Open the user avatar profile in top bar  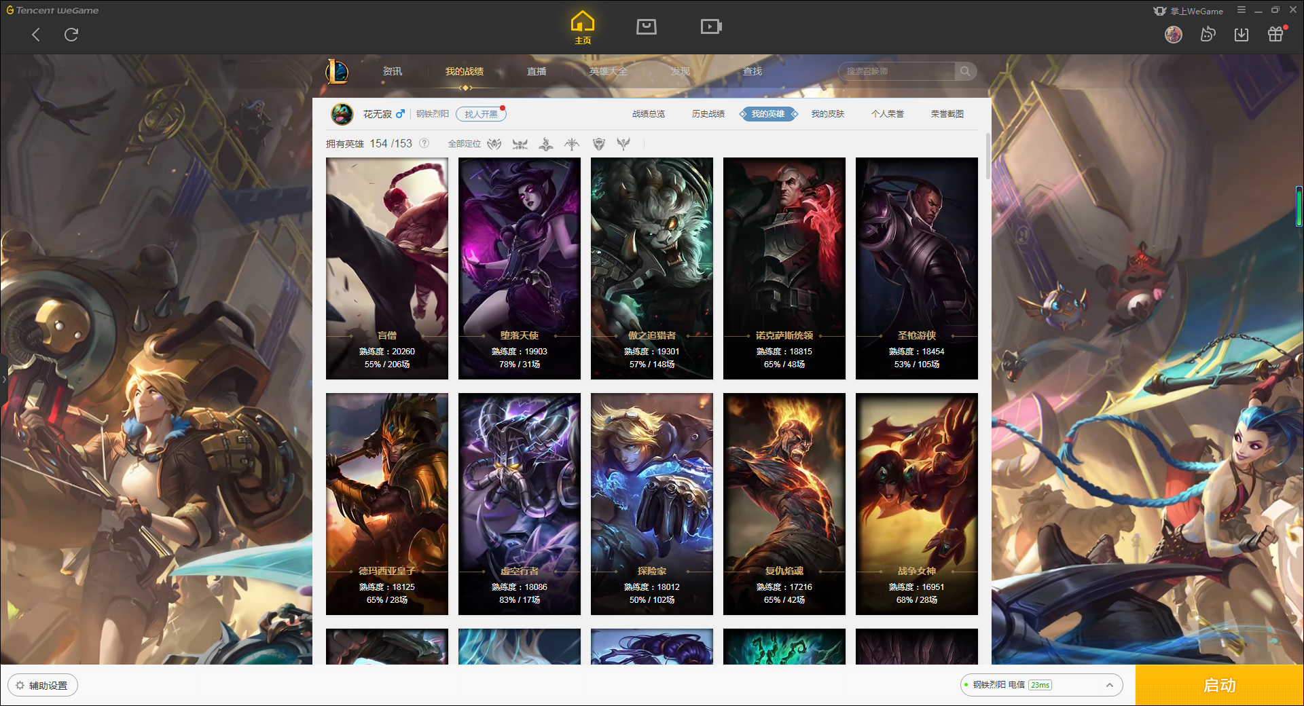pyautogui.click(x=1173, y=34)
